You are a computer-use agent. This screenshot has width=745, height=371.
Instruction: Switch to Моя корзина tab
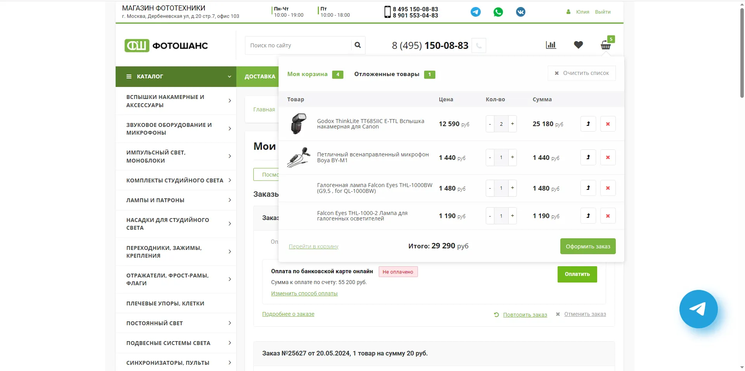point(315,74)
